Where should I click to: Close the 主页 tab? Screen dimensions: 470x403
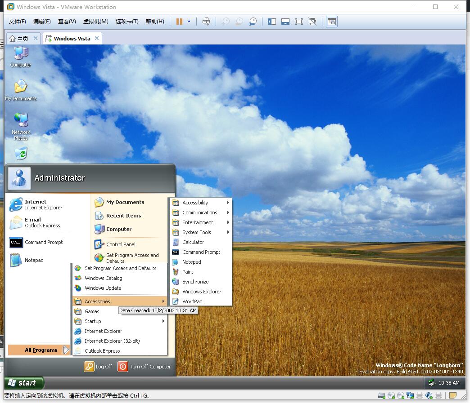pos(36,38)
